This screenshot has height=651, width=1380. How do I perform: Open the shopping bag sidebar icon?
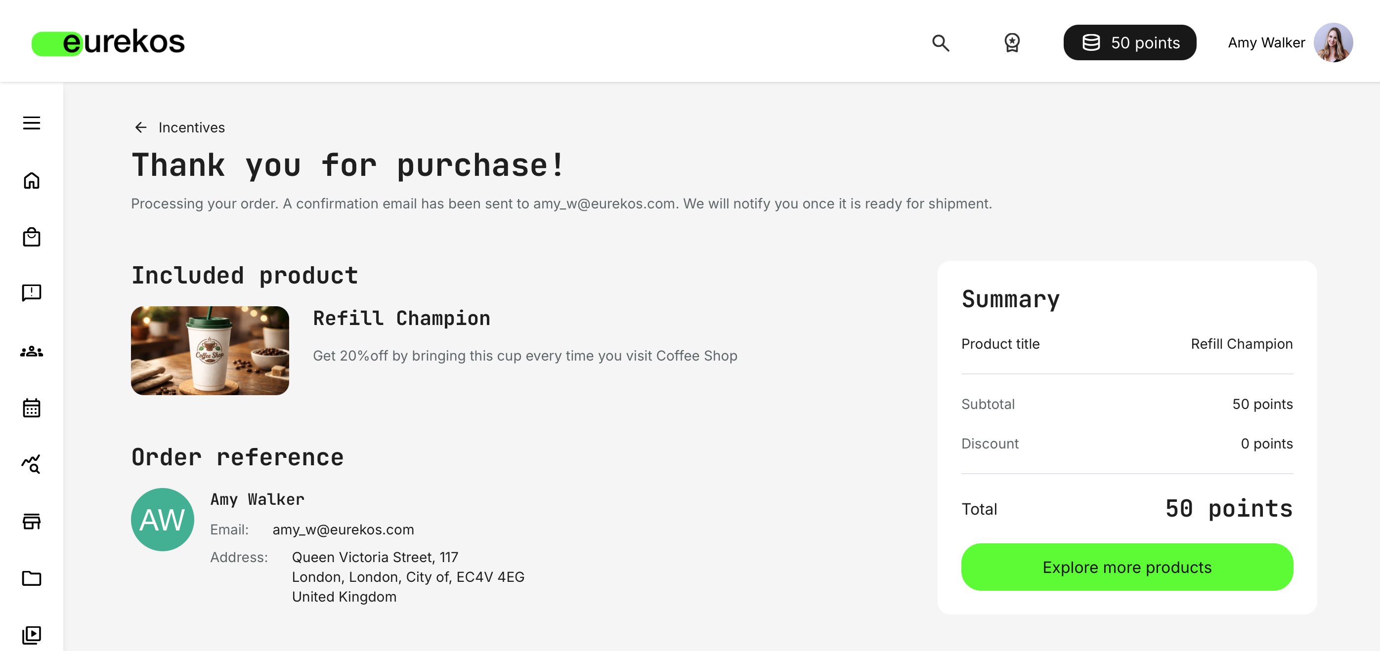32,237
